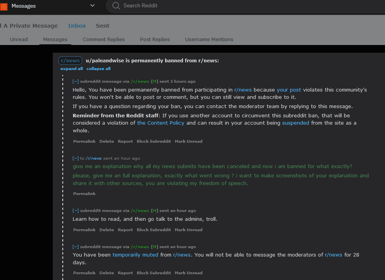Switch to the Sent tab

(102, 26)
